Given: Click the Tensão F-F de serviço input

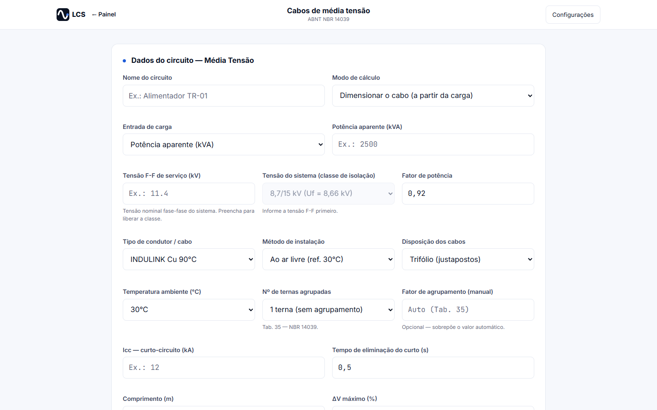Looking at the screenshot, I should pyautogui.click(x=189, y=194).
